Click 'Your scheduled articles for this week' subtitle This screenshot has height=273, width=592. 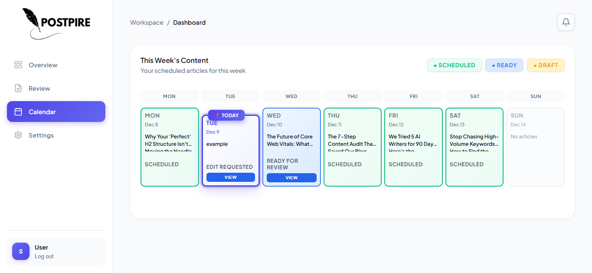[x=193, y=71]
